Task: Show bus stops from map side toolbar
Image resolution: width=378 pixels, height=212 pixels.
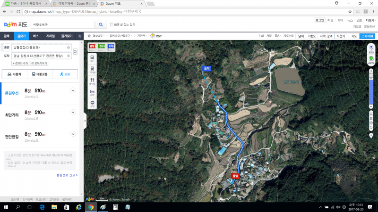Action: [x=92, y=58]
